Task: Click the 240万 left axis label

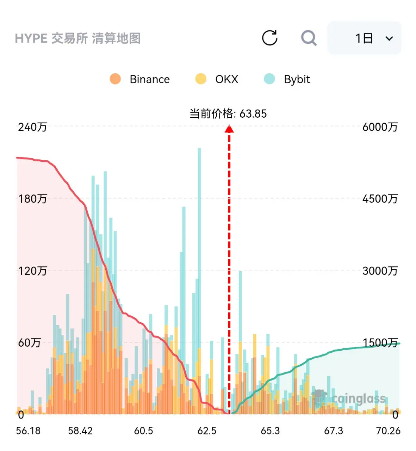Action: tap(32, 127)
